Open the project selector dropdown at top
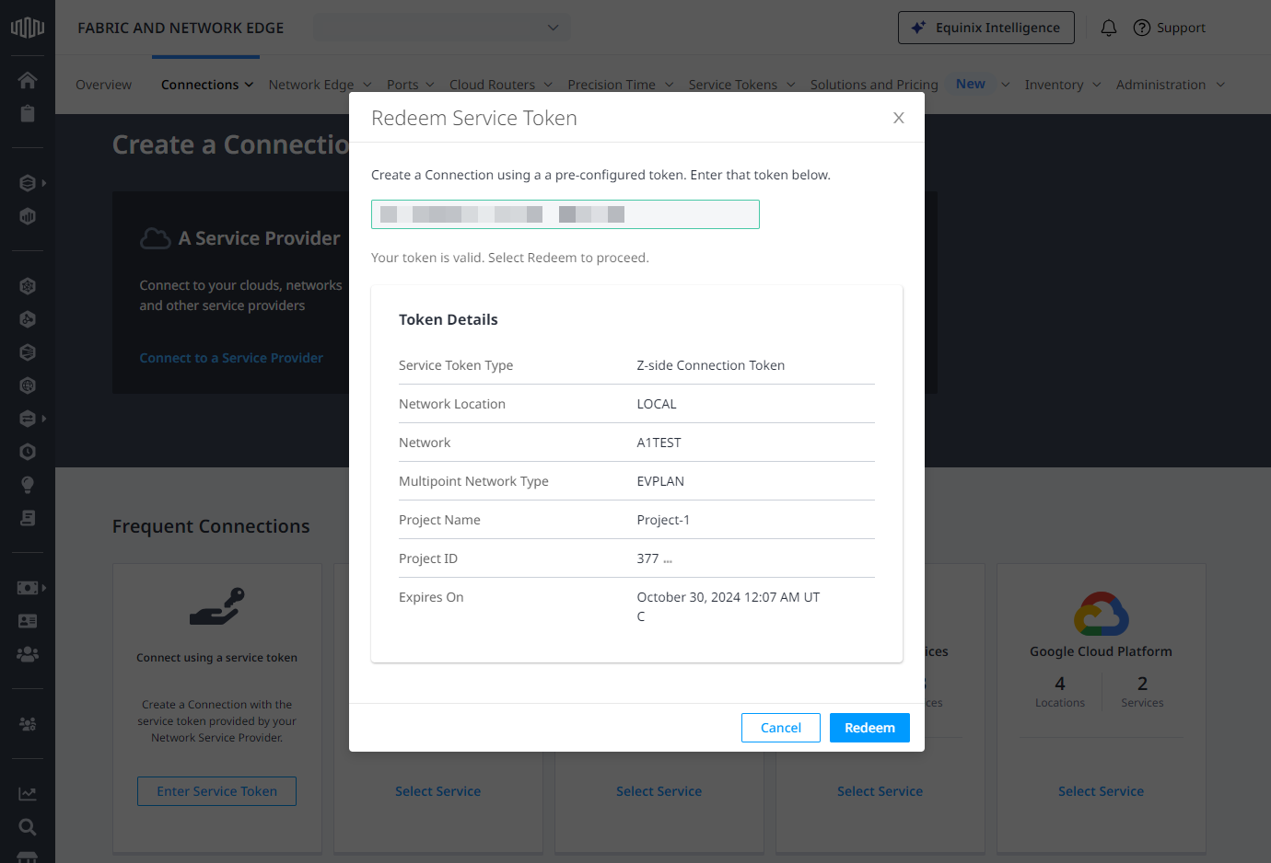This screenshot has width=1271, height=863. [x=441, y=28]
